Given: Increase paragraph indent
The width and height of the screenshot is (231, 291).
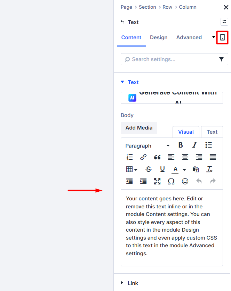Looking at the screenshot, I should 143,181.
